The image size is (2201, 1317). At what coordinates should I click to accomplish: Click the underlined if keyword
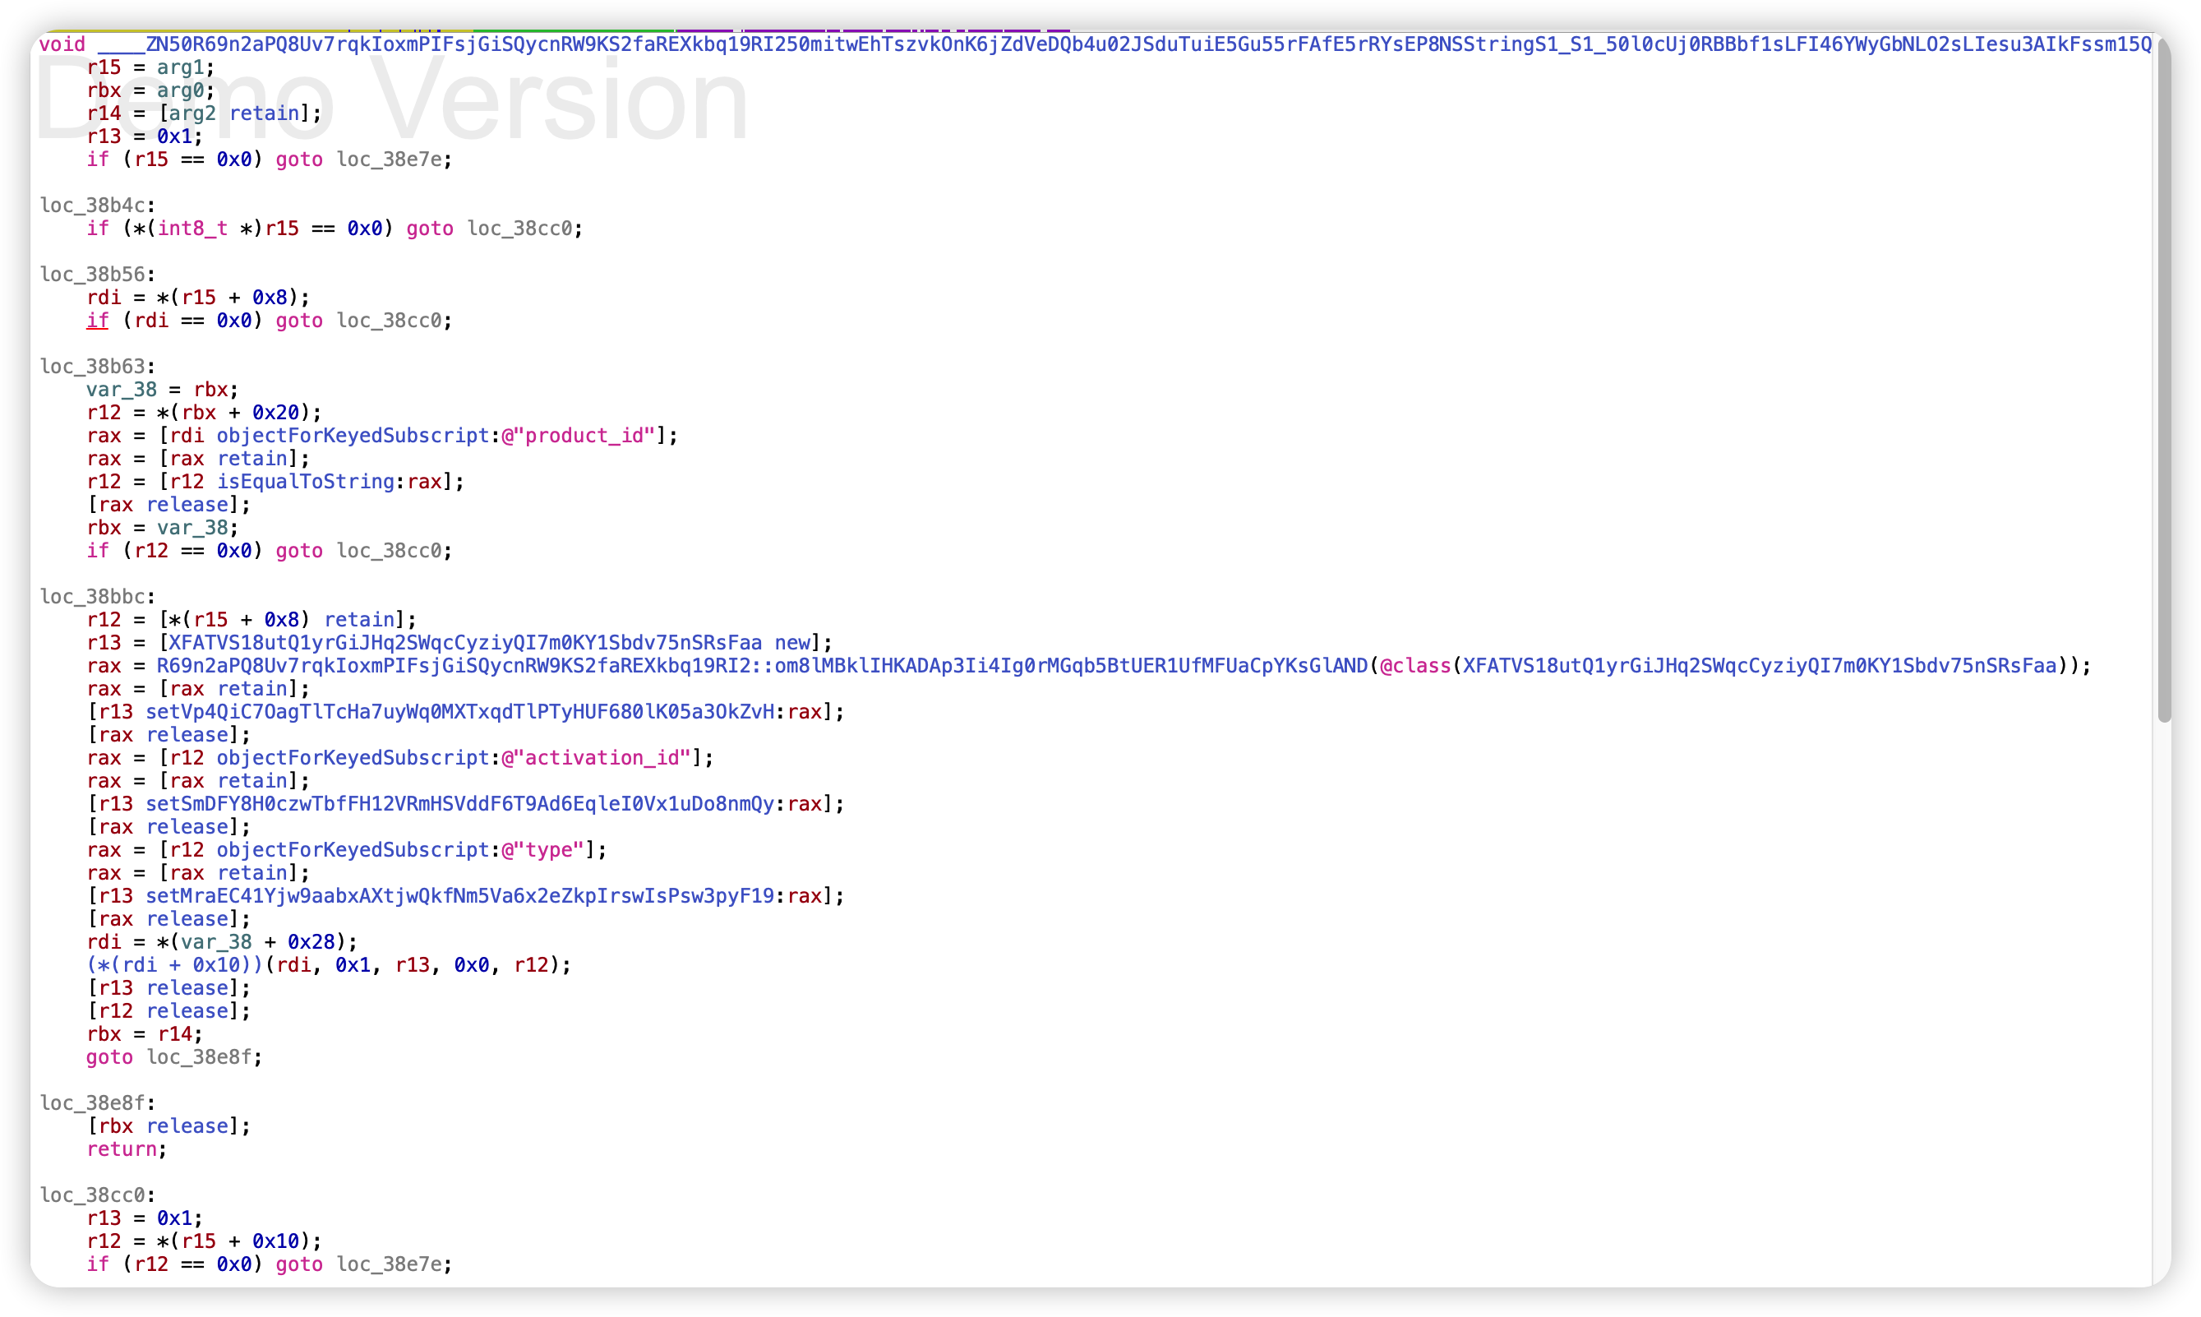point(98,321)
